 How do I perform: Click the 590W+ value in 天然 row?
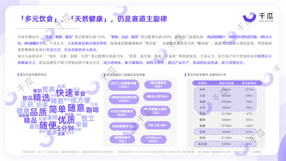[226, 108]
